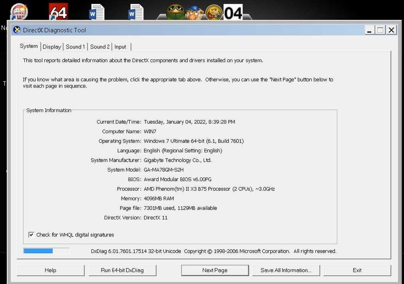Click the blue progress bar
Viewport: 404px width, 284px height.
(x=46, y=251)
